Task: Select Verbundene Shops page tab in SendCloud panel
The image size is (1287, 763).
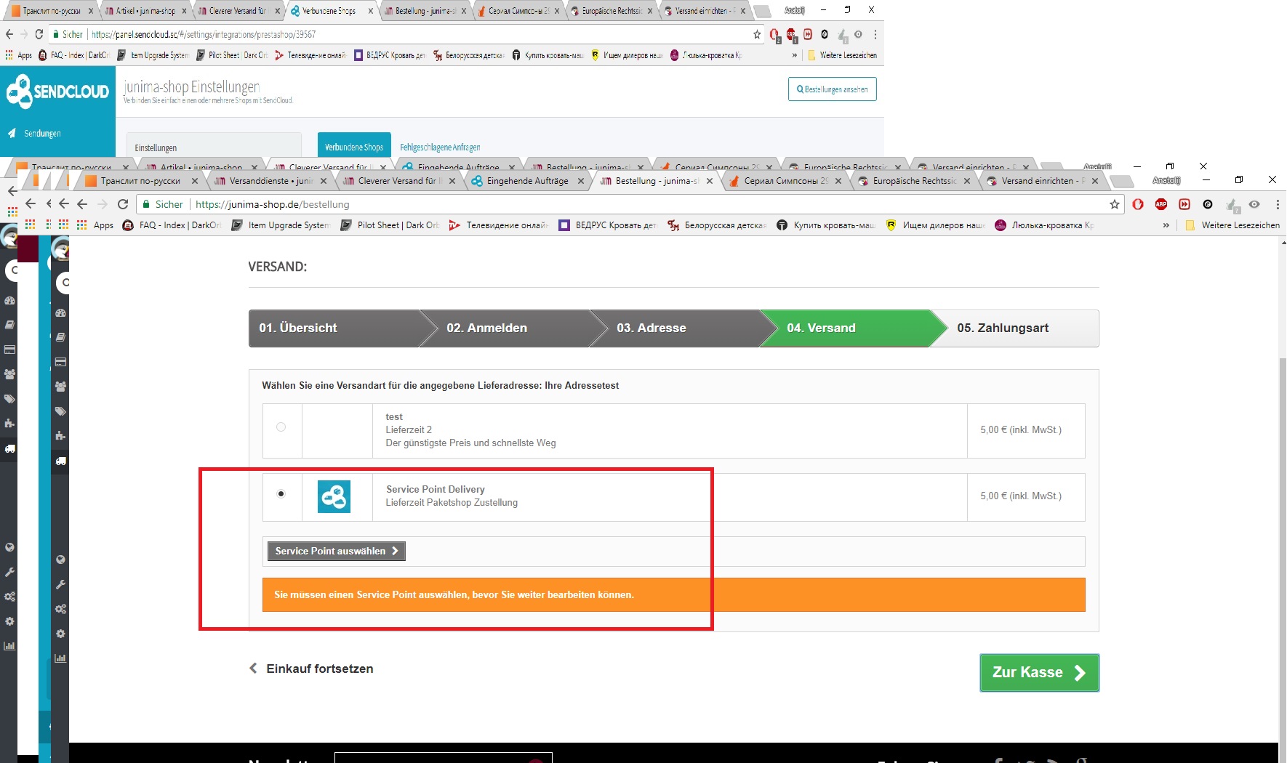Action: (x=354, y=147)
